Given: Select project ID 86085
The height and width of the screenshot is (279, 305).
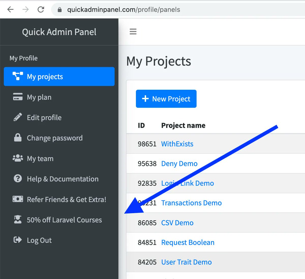Looking at the screenshot, I should click(147, 223).
